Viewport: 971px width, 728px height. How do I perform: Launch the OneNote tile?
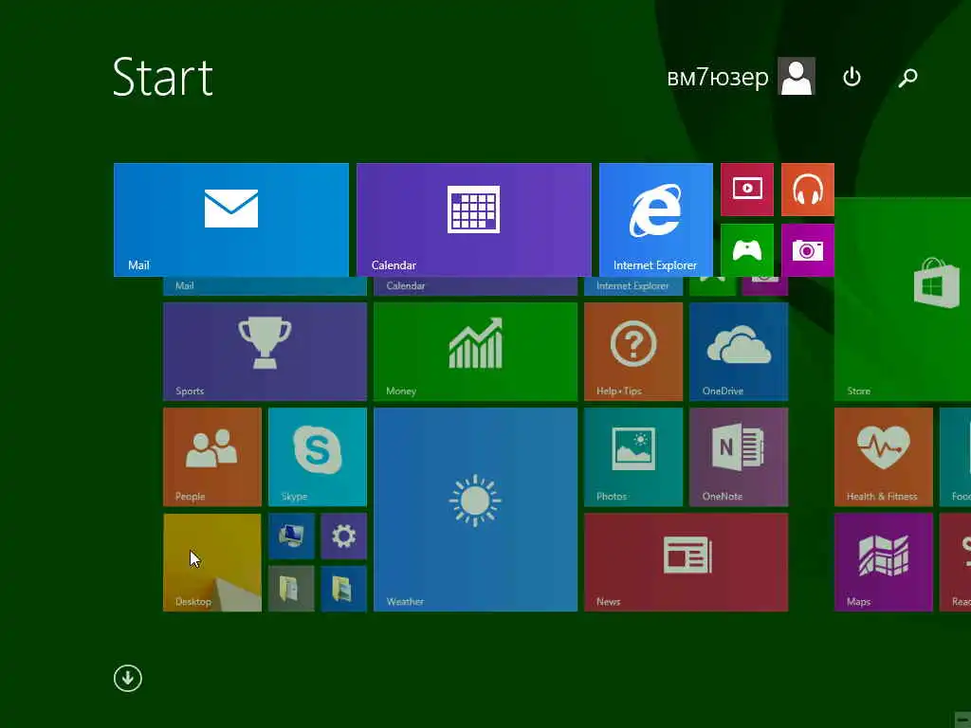(x=739, y=457)
